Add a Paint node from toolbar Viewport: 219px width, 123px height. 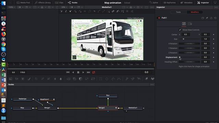coord(29,79)
